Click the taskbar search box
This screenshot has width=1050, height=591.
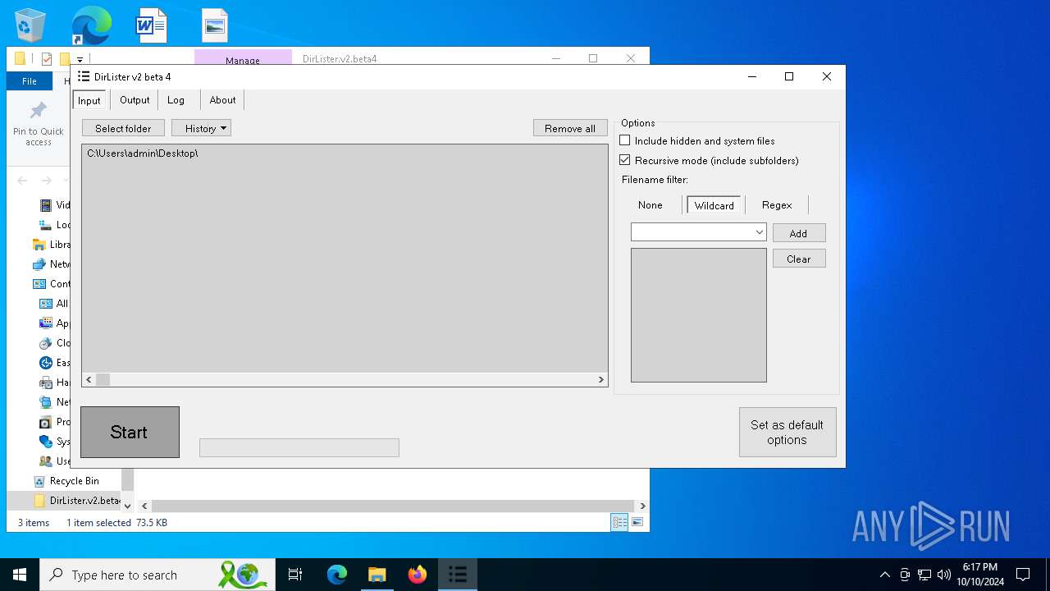pyautogui.click(x=159, y=575)
